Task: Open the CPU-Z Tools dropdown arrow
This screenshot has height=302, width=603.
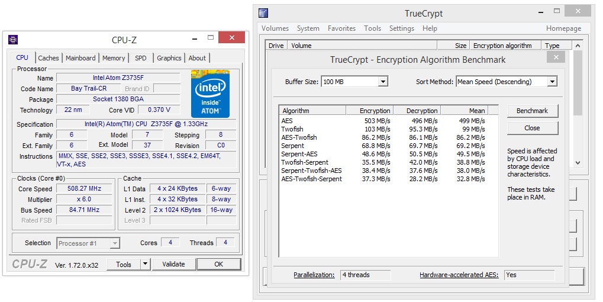Action: [145, 264]
